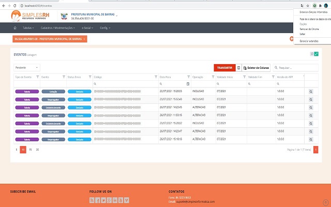Image resolution: width=331 pixels, height=207 pixels.
Task: Select Pode ler e alterar dados entry
Action: (315, 19)
